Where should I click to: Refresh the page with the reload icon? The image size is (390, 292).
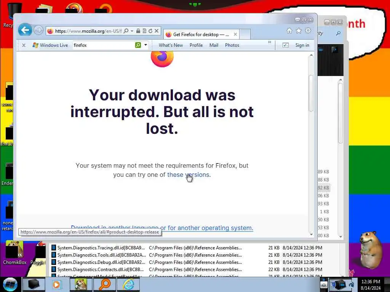tap(150, 31)
